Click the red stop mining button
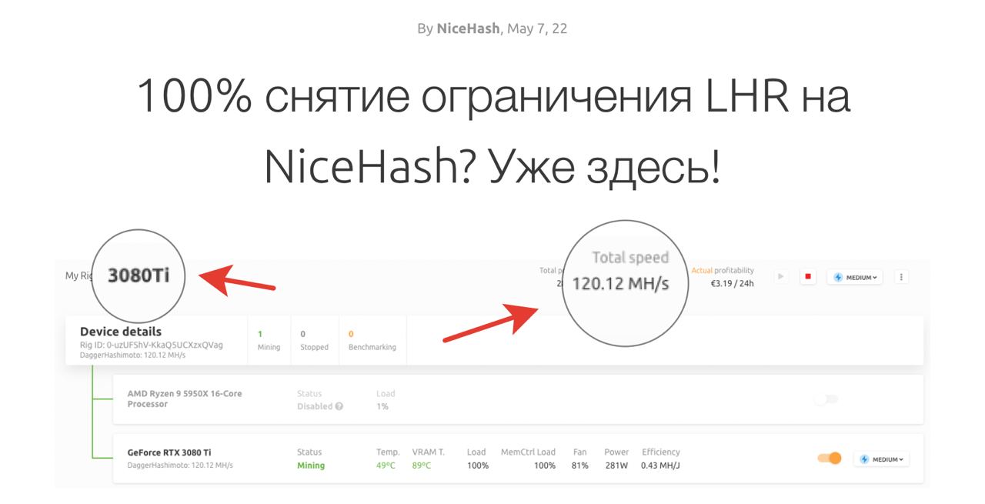 (808, 277)
